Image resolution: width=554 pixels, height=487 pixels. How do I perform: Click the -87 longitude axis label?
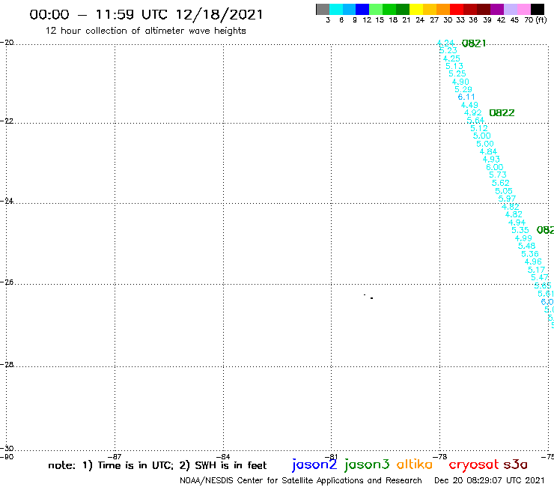115,456
